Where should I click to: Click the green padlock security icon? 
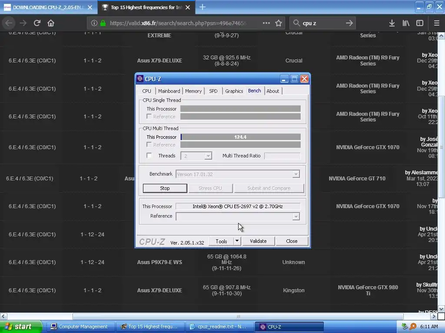[x=103, y=23]
